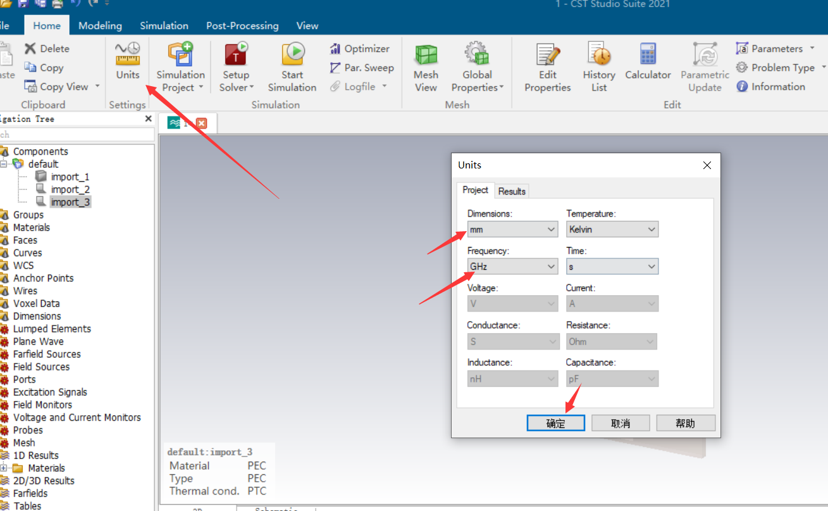Select Field Monitors tree item

[42, 405]
